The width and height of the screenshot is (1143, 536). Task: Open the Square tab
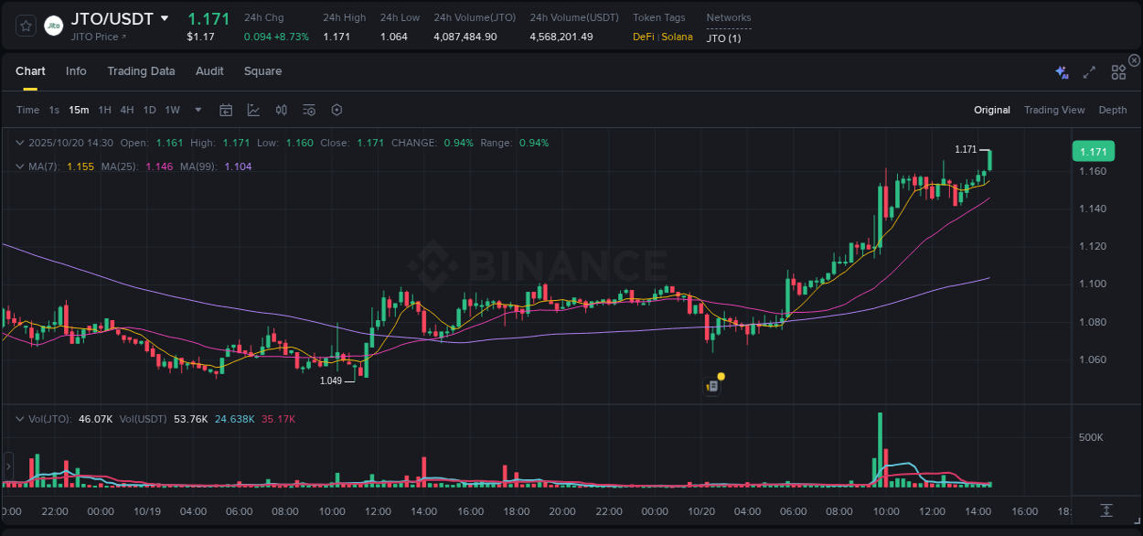pyautogui.click(x=262, y=71)
